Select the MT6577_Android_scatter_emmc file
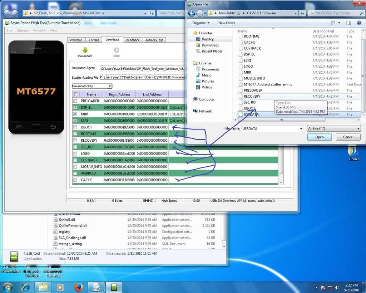The height and width of the screenshot is (293, 366). click(268, 84)
